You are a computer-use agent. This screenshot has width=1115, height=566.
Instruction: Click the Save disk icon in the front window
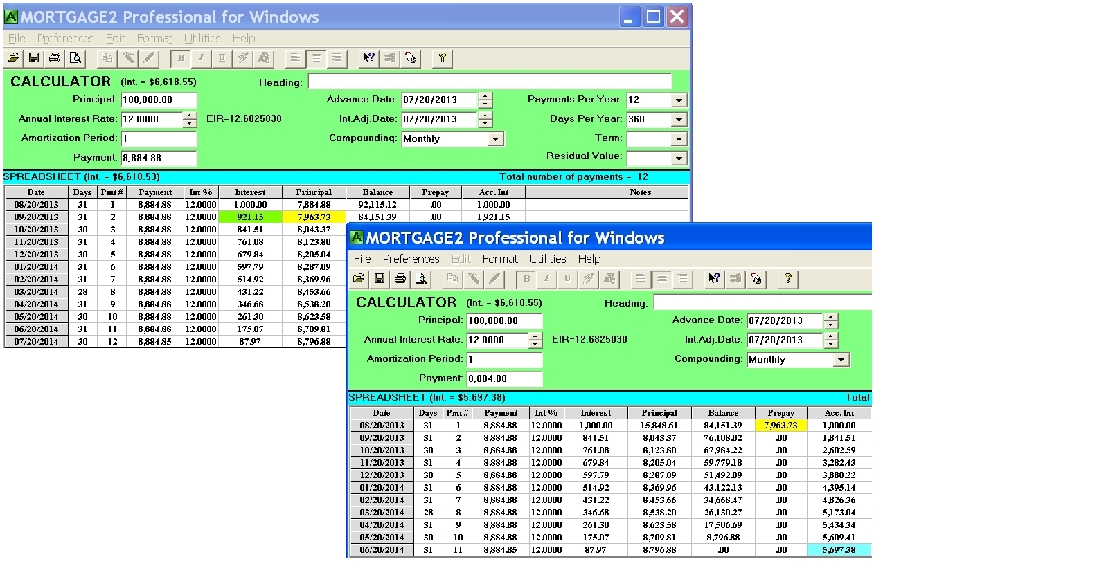coord(379,279)
